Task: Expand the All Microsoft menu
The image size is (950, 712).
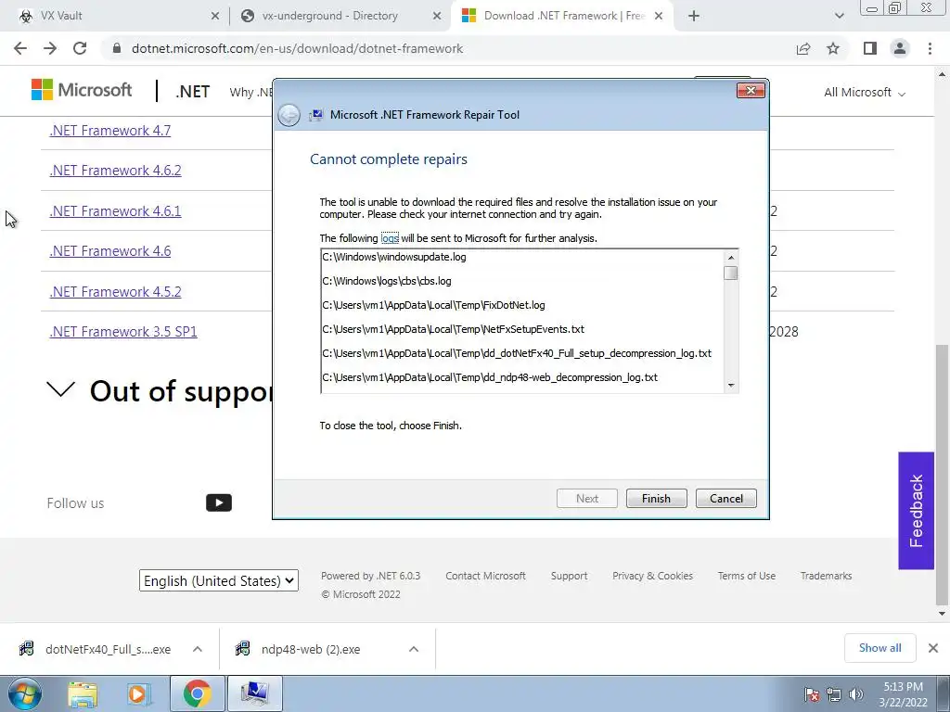Action: (865, 93)
